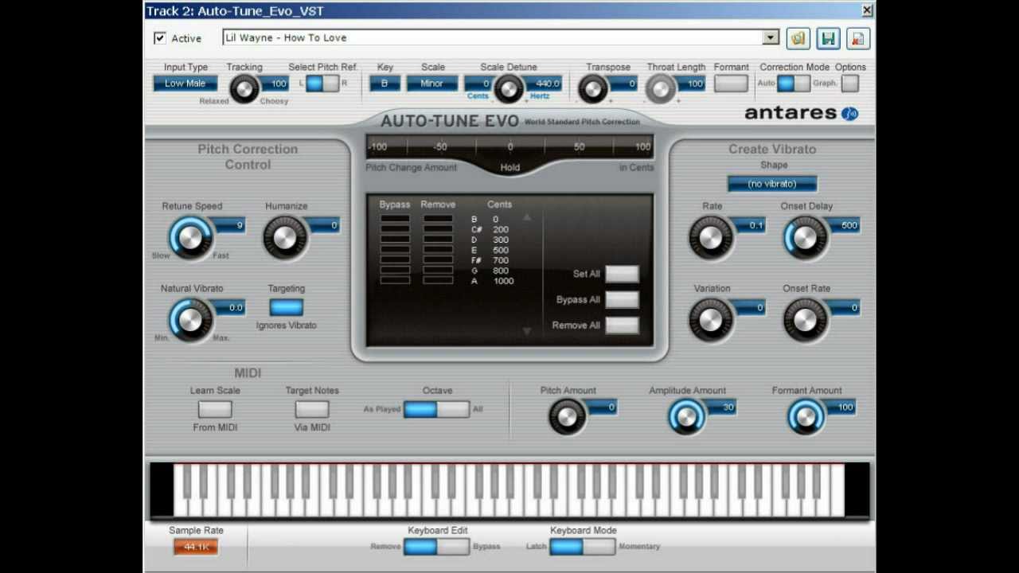Open the vibrato Shape dropdown

[772, 184]
